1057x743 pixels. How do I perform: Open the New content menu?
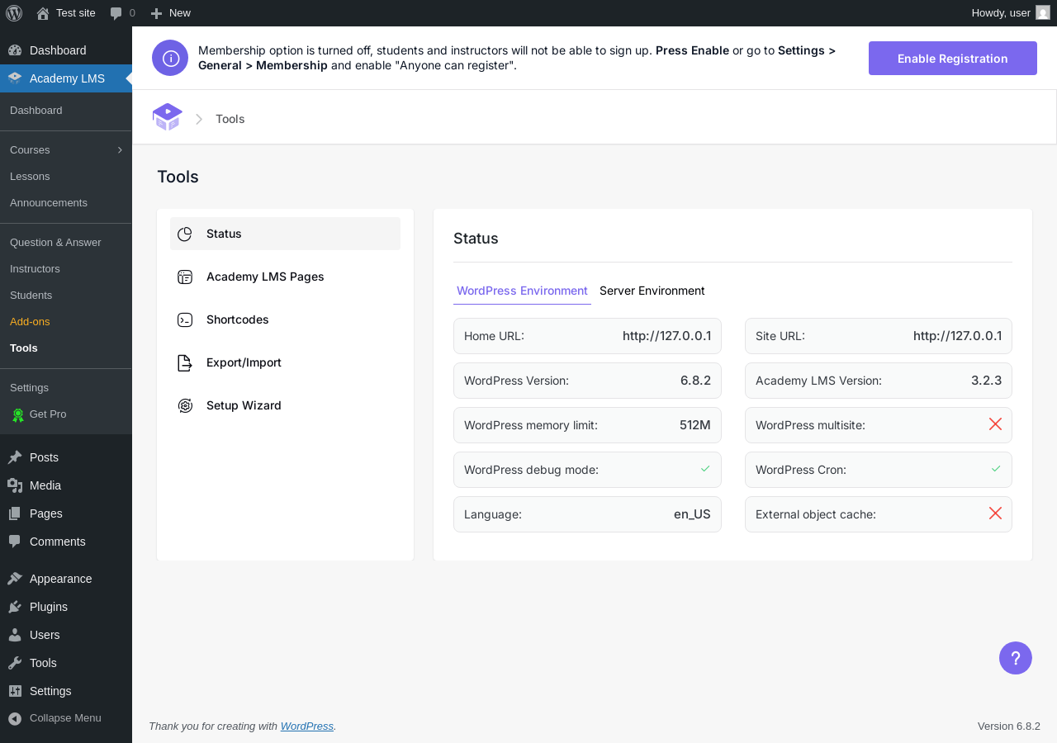pyautogui.click(x=171, y=13)
